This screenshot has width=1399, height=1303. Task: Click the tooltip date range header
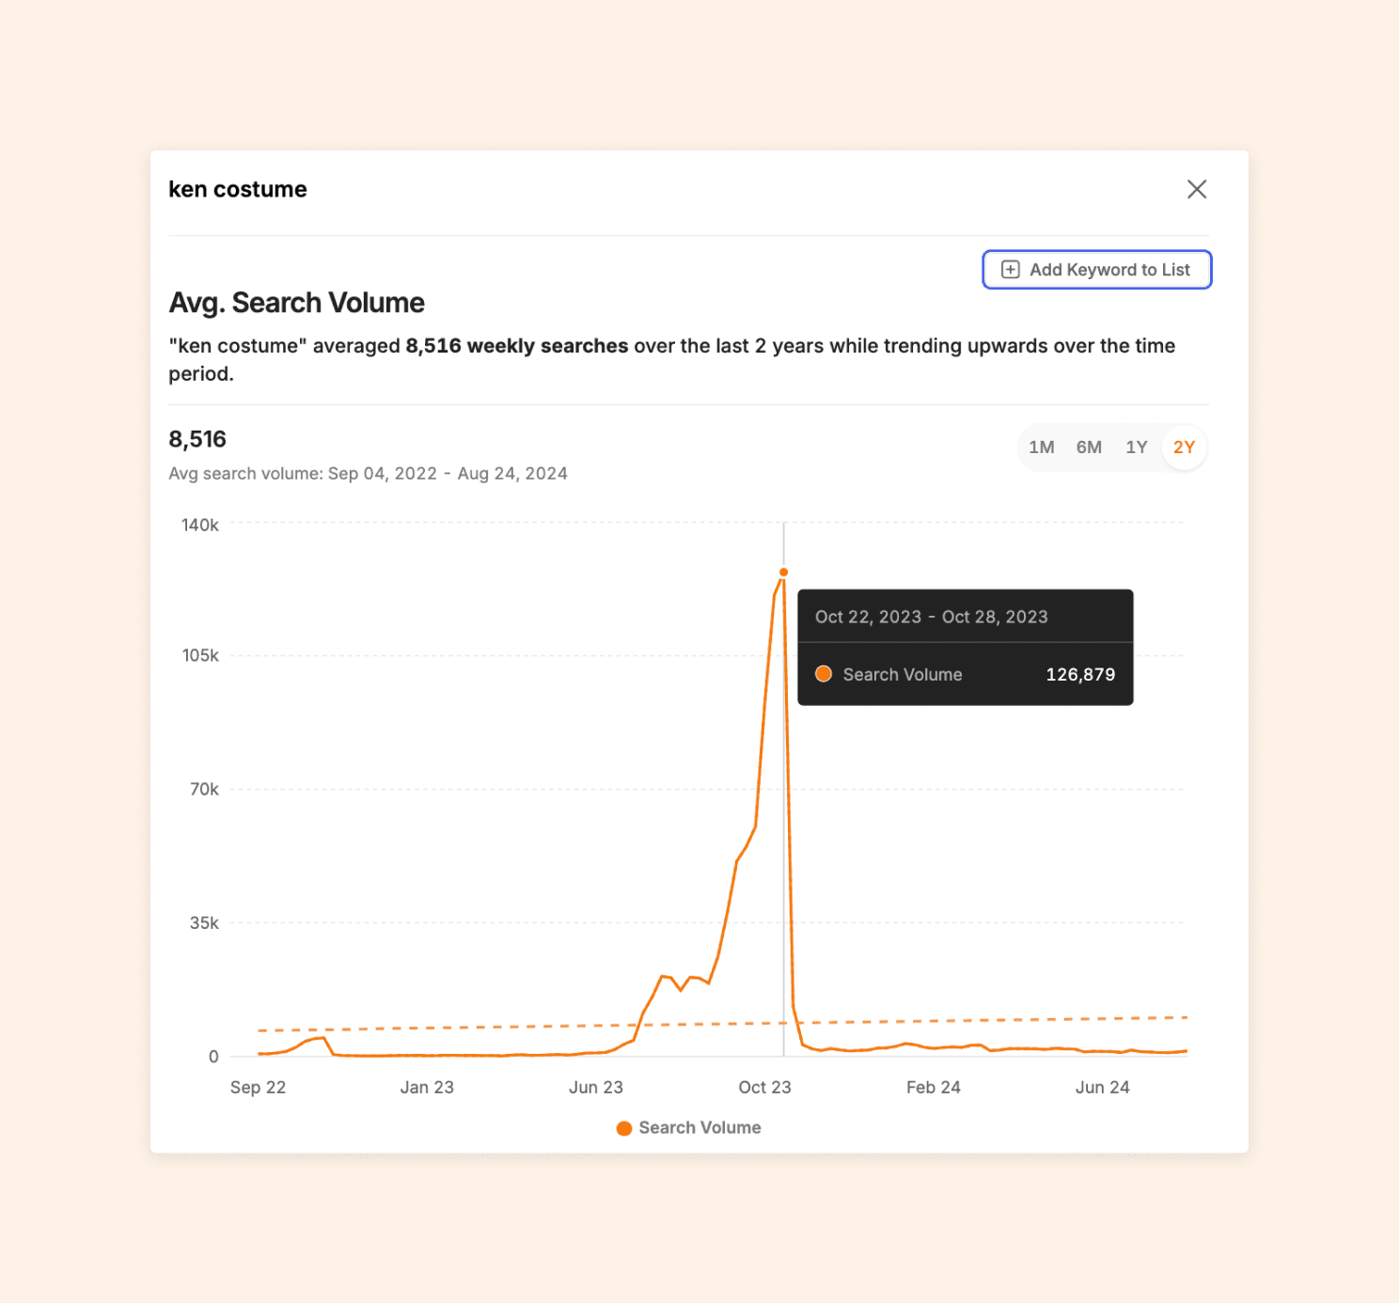[931, 617]
